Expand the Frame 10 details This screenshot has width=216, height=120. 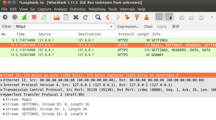[x=2, y=75]
